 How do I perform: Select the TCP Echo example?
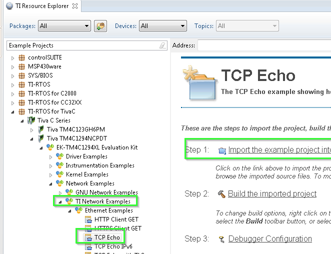[107, 237]
